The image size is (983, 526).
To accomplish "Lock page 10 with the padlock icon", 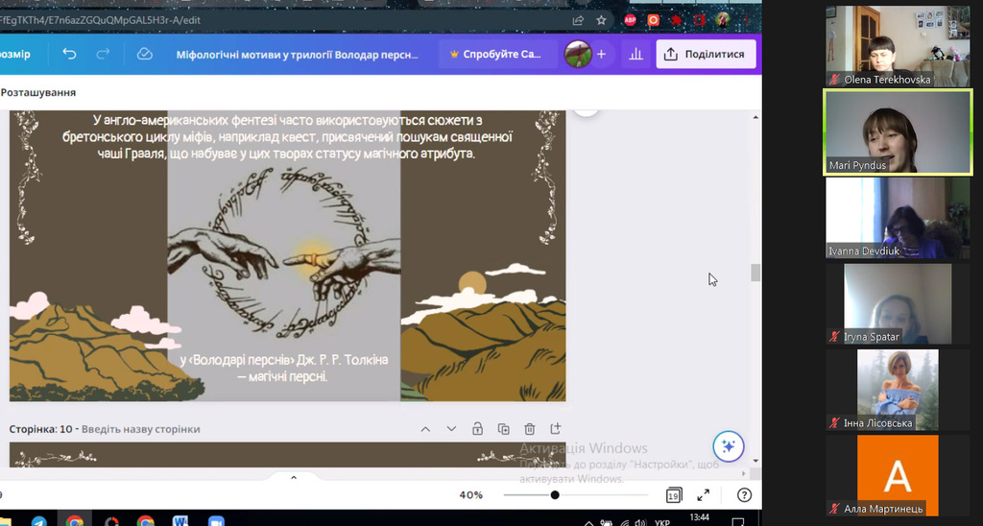I will [x=478, y=429].
